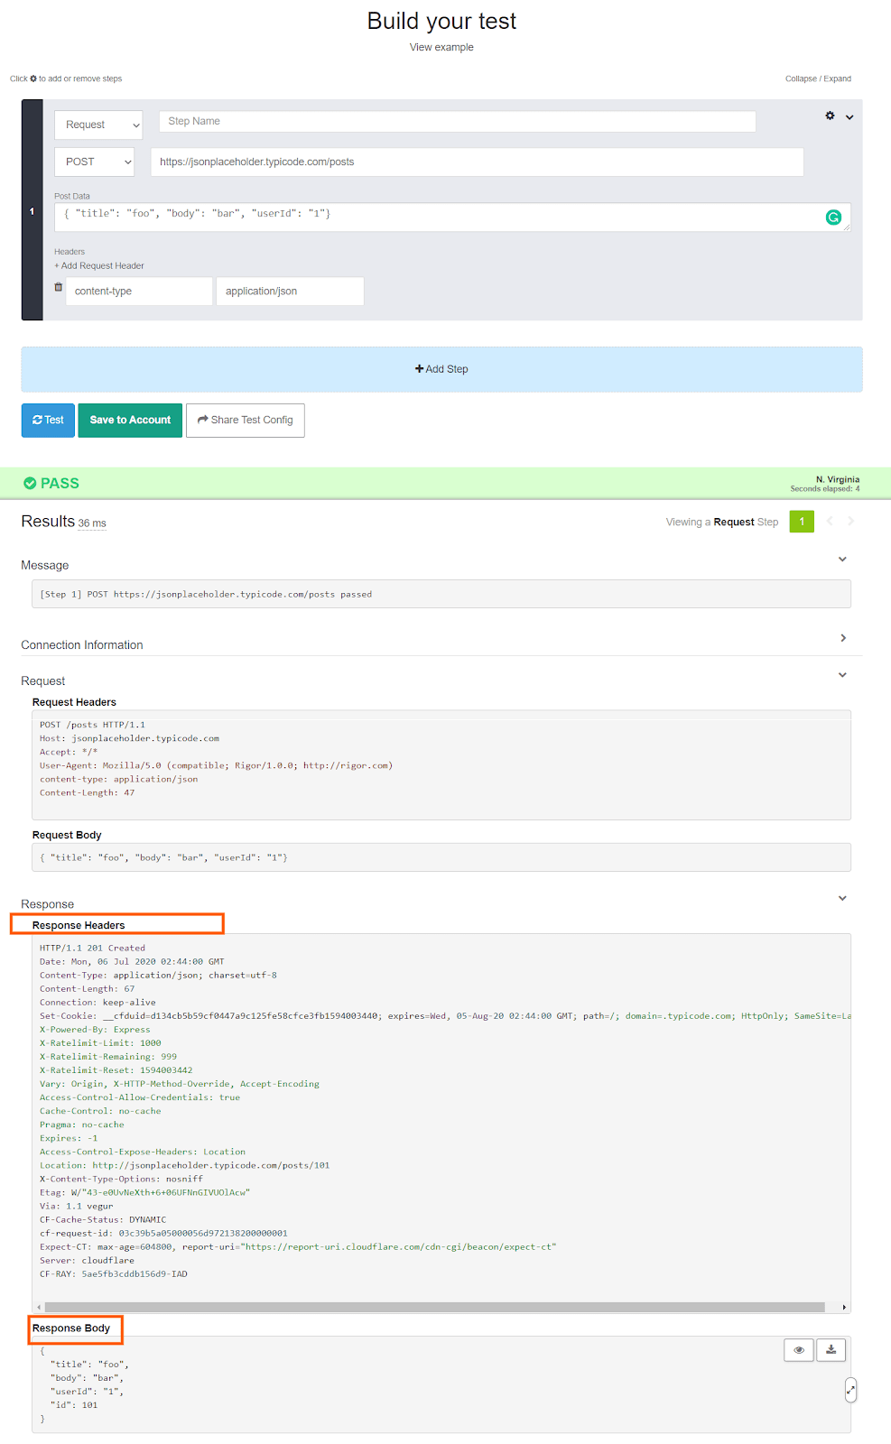Click the 36 ms results time
The height and width of the screenshot is (1444, 891).
92,523
